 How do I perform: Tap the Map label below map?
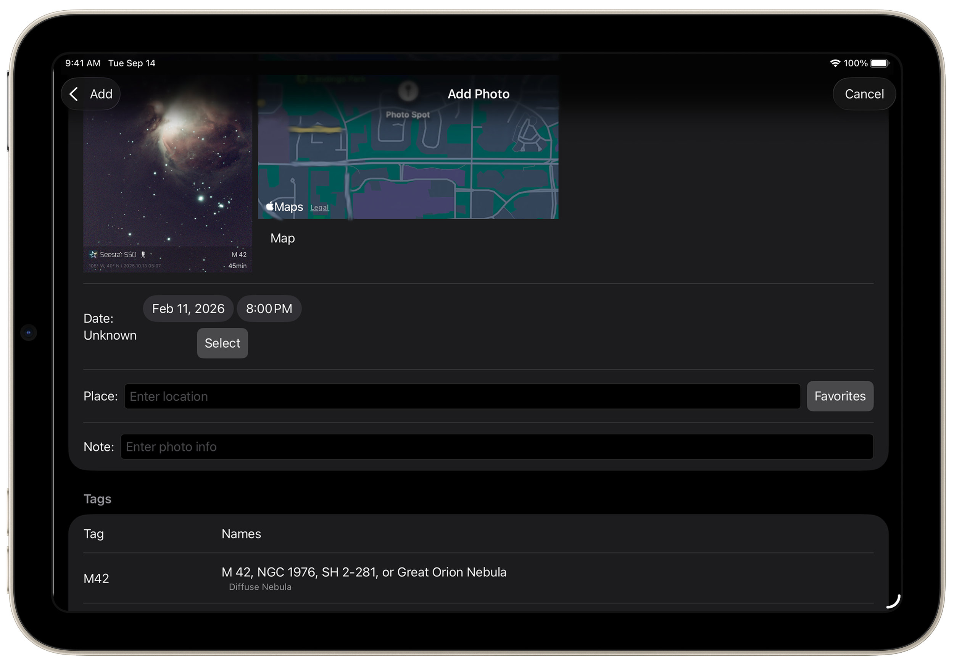click(282, 238)
